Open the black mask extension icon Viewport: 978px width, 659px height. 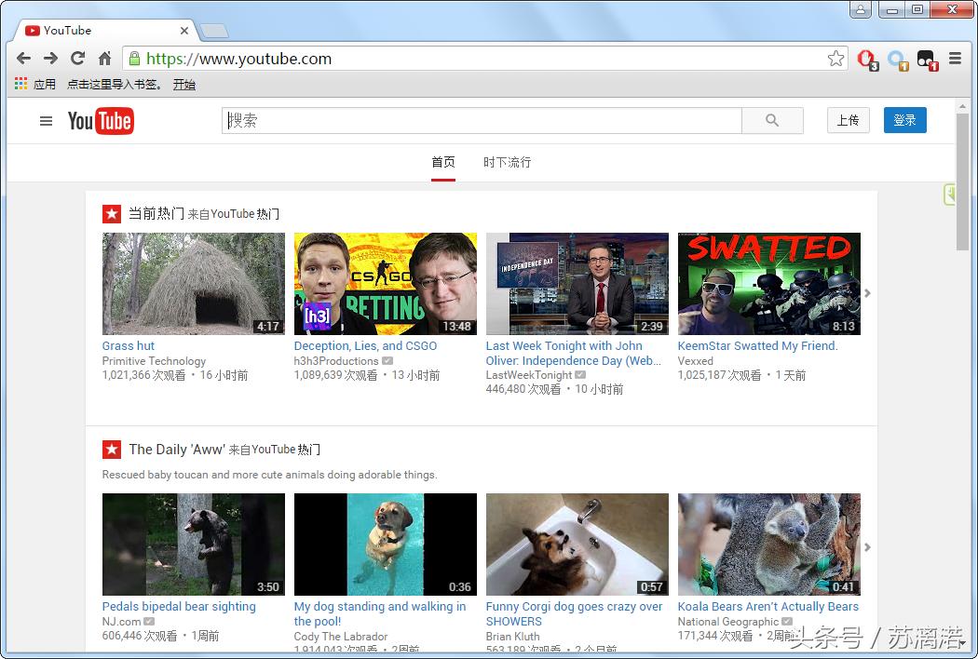pyautogui.click(x=927, y=60)
